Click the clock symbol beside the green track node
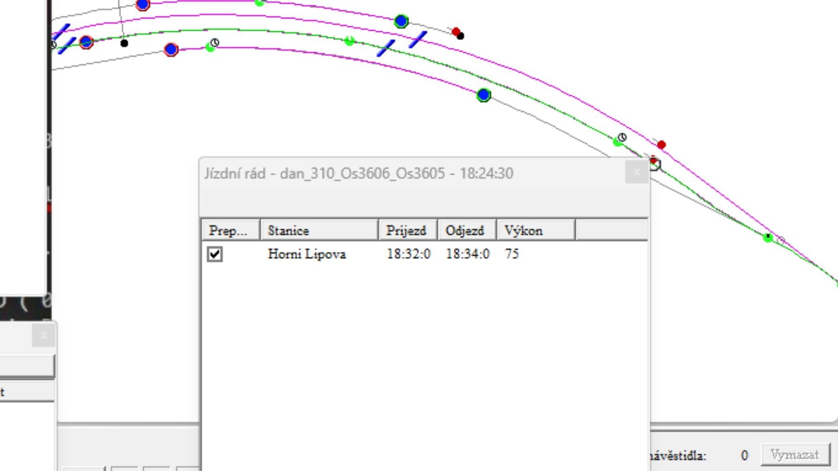The width and height of the screenshot is (838, 471). pos(214,43)
